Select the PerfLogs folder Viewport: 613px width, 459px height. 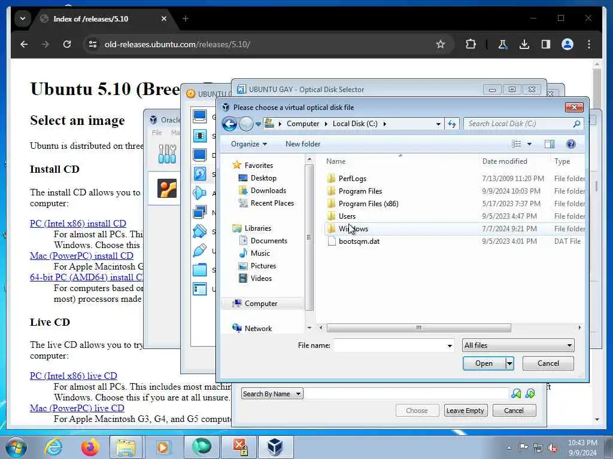[352, 179]
